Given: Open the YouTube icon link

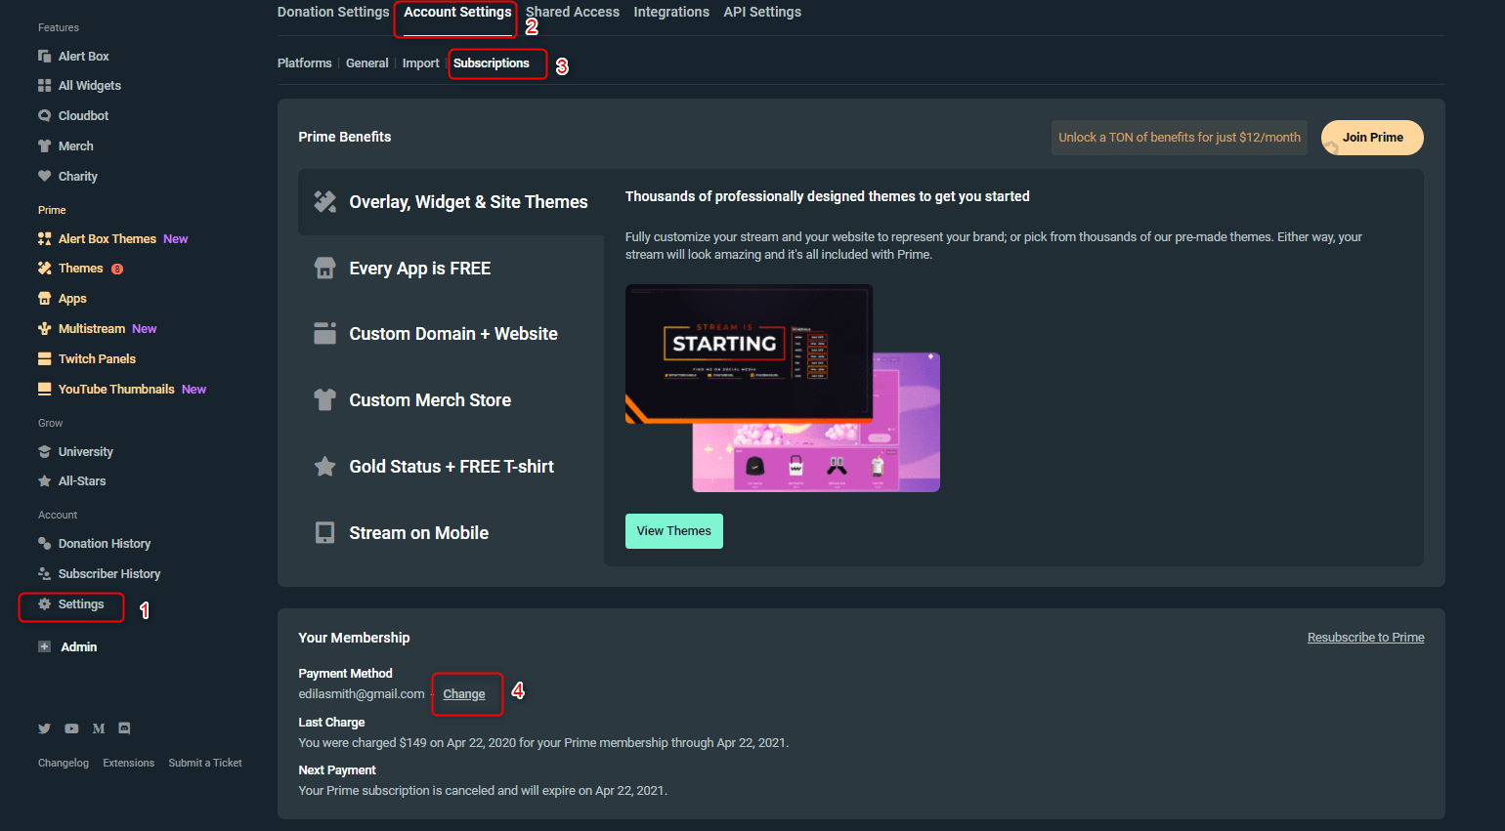Looking at the screenshot, I should [x=71, y=728].
